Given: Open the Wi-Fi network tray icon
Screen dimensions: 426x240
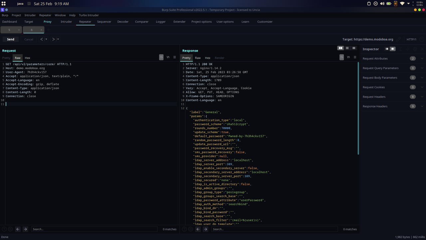Looking at the screenshot, I should [402, 4].
